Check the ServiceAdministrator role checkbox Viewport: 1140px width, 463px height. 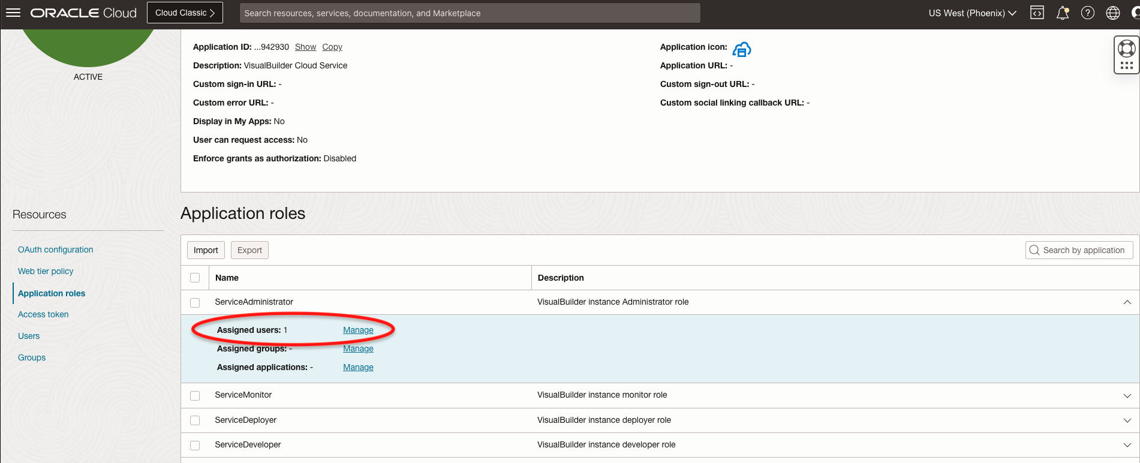click(195, 302)
